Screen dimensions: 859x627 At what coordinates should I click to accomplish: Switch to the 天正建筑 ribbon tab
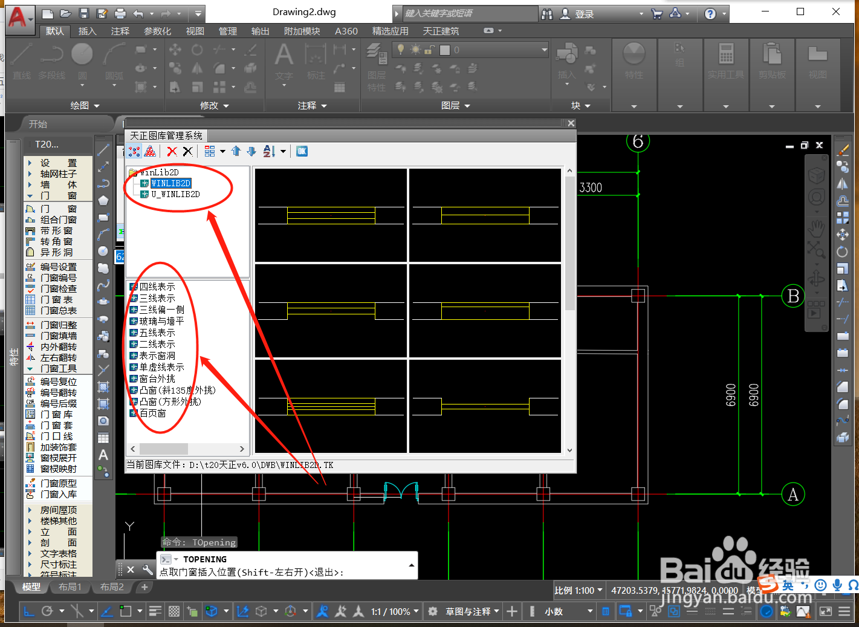tap(441, 31)
